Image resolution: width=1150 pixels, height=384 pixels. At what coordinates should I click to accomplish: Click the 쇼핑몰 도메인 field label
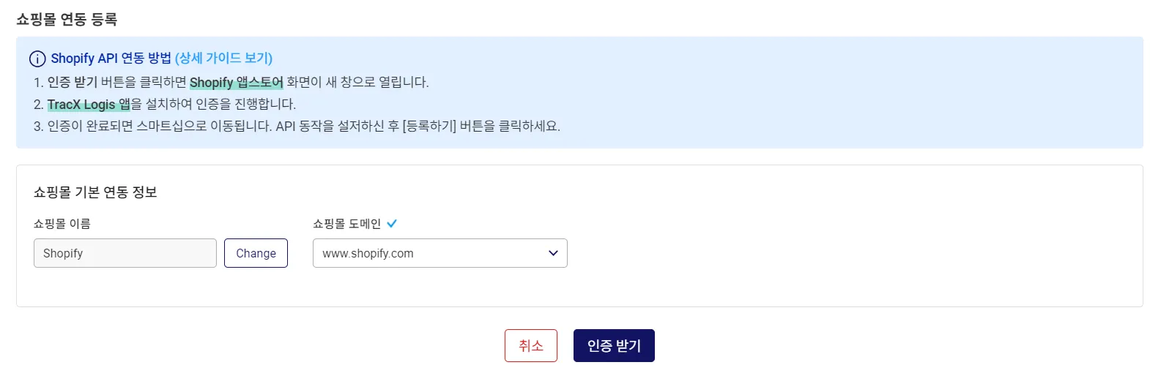[346, 224]
